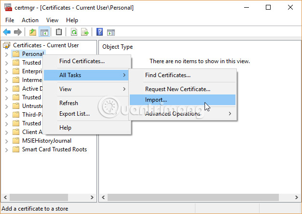Screen dimensions: 302x214
Task: Click the Refresh toolbar icon
Action: [74, 32]
